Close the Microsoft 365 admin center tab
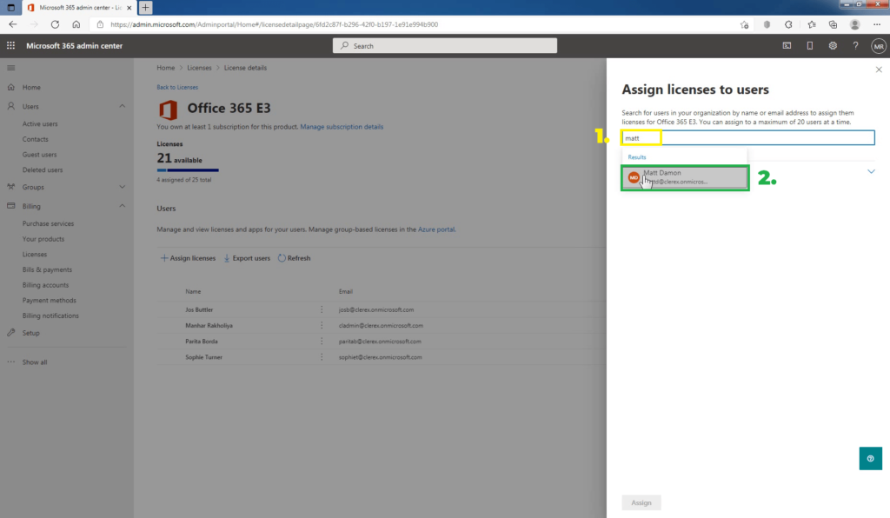The width and height of the screenshot is (890, 518). point(130,7)
